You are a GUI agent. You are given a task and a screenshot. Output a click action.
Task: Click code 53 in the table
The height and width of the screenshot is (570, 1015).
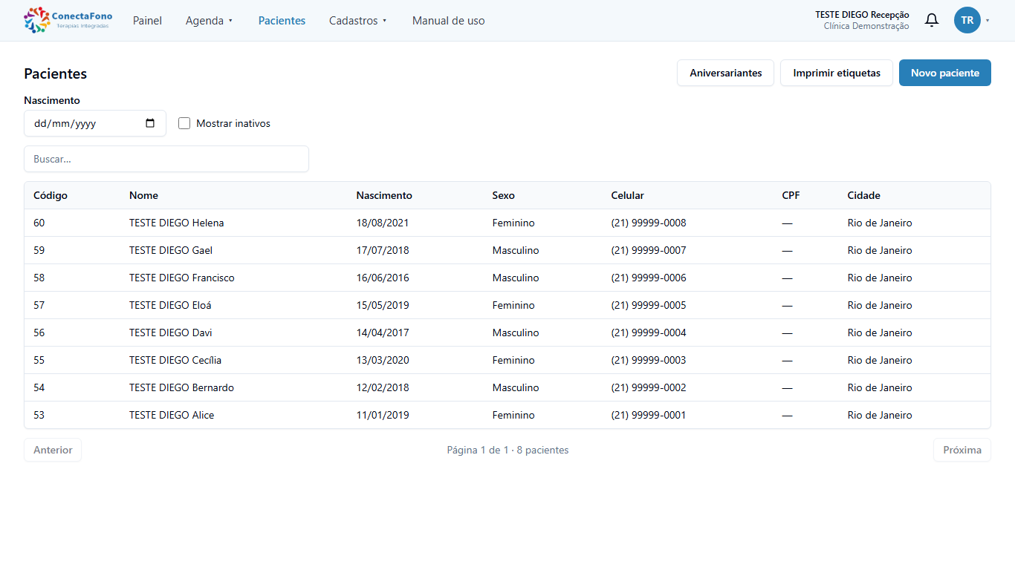39,415
